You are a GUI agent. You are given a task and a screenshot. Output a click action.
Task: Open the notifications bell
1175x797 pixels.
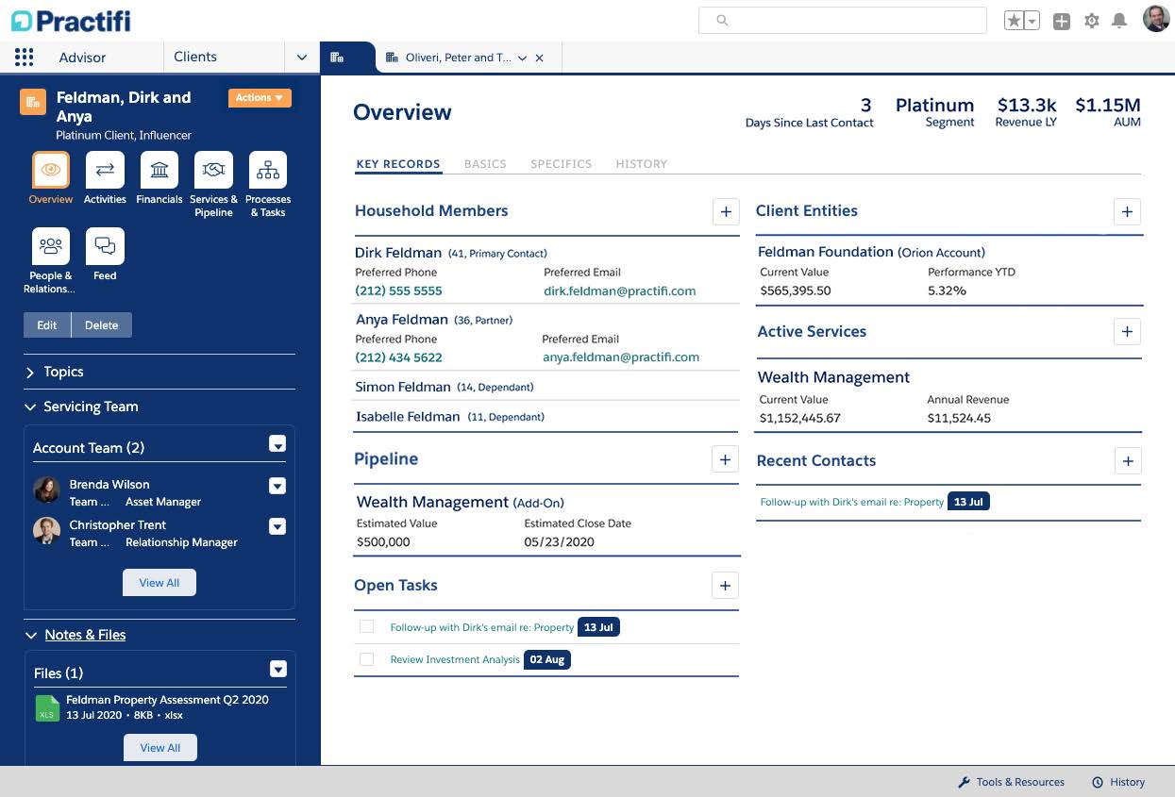click(x=1120, y=21)
